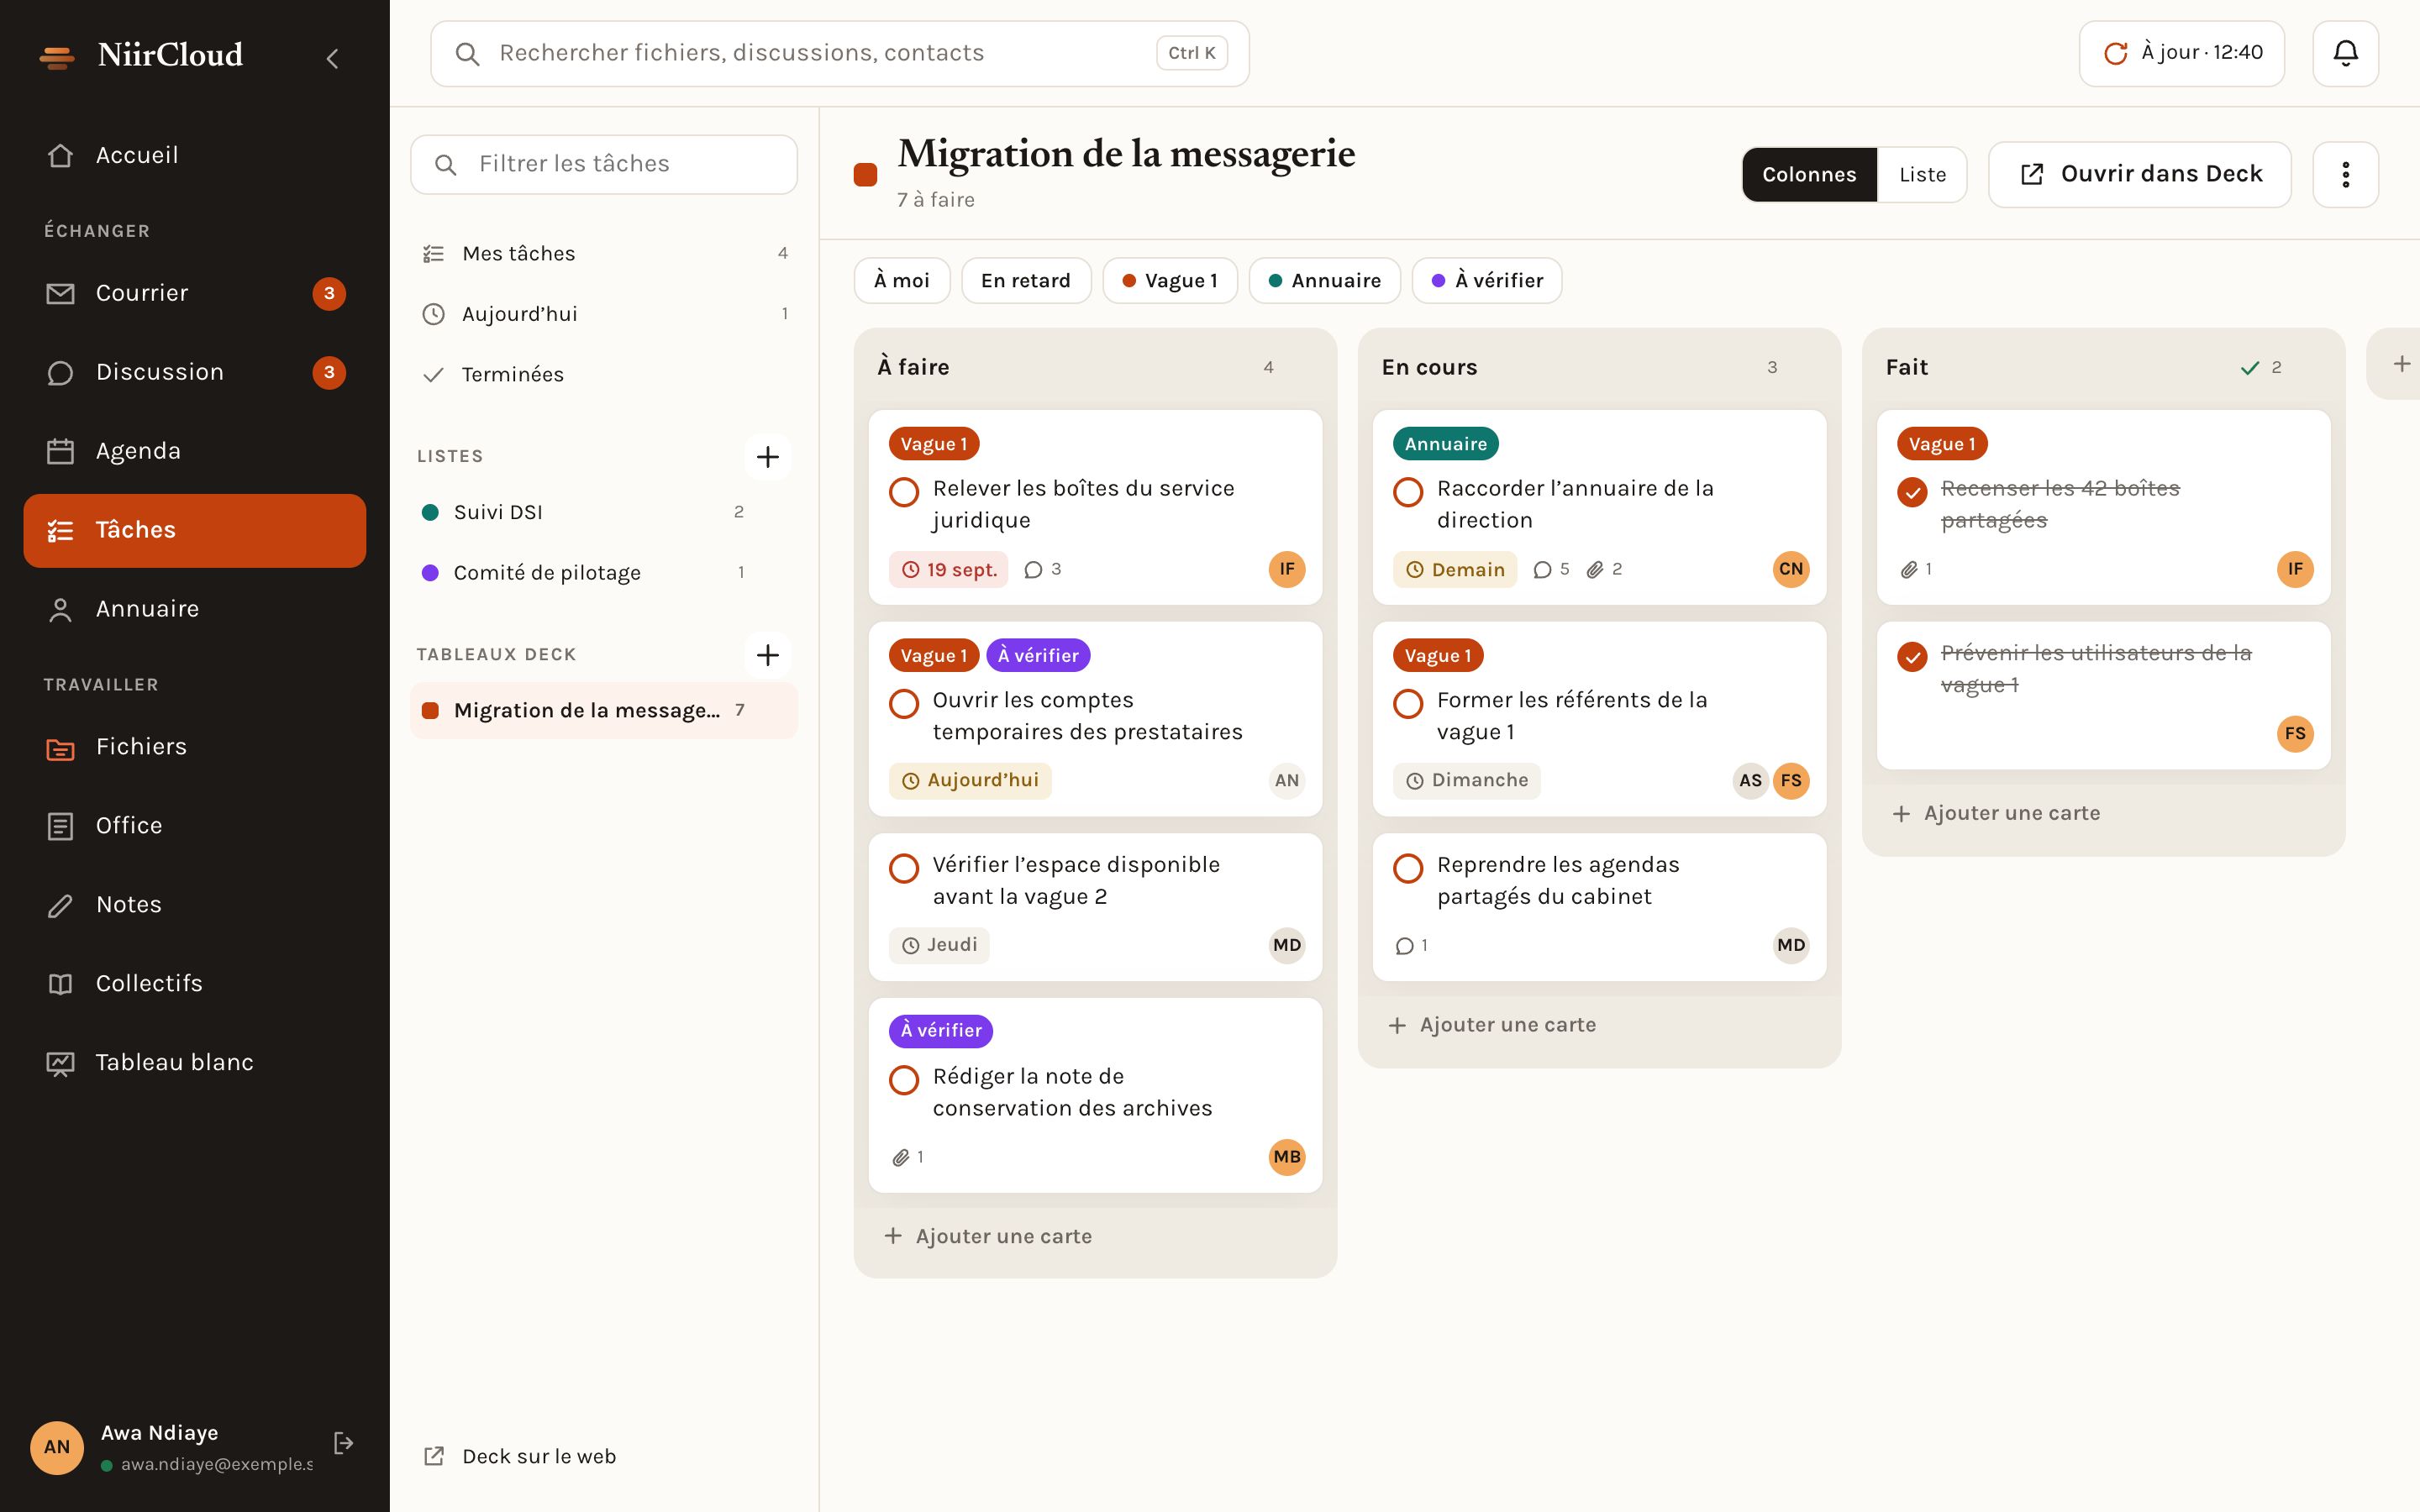Open the Terminées task list
2420x1512 pixels.
click(603, 374)
